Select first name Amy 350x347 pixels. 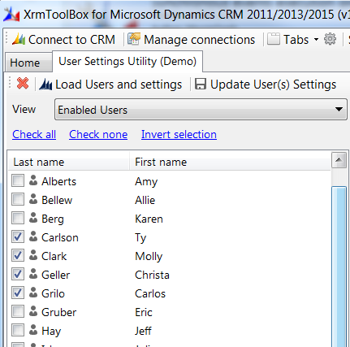click(x=146, y=181)
